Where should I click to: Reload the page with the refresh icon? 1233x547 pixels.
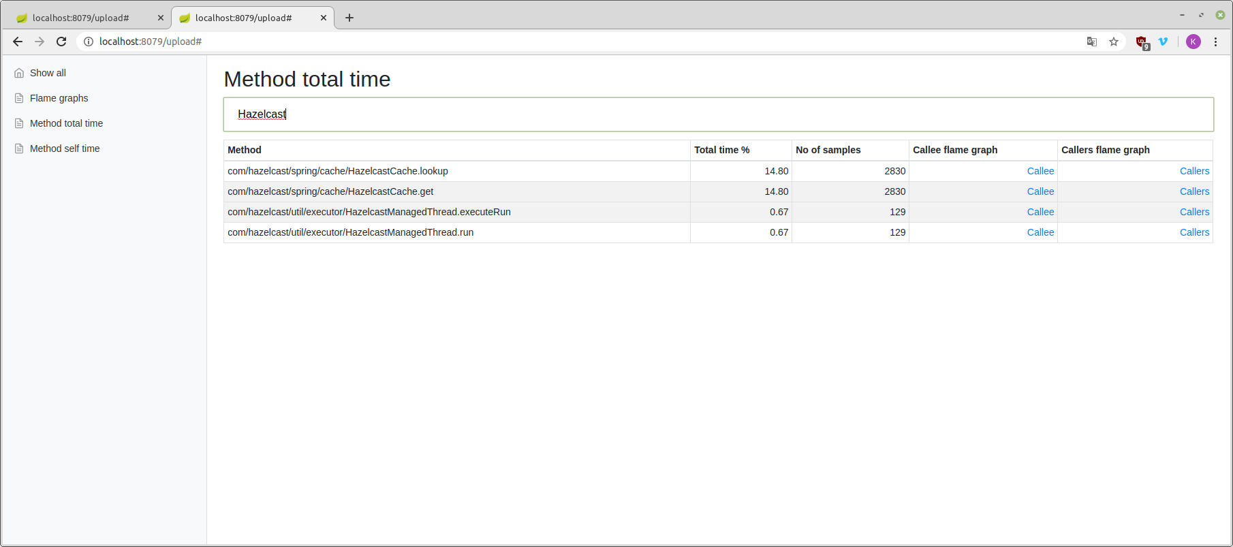point(61,42)
